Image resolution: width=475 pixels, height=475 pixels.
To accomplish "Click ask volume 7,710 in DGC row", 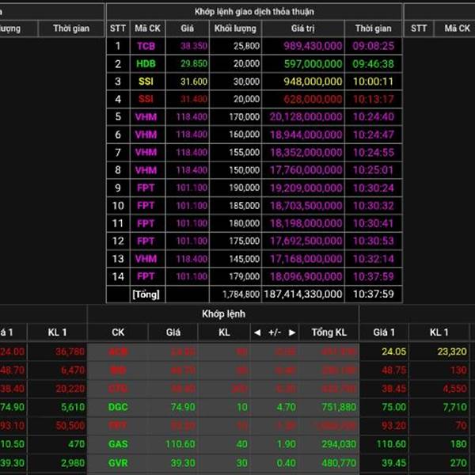I will 454,407.
